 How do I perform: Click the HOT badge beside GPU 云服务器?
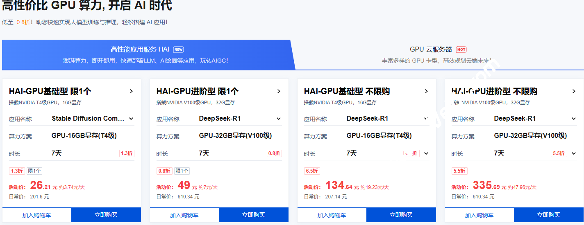pos(461,49)
